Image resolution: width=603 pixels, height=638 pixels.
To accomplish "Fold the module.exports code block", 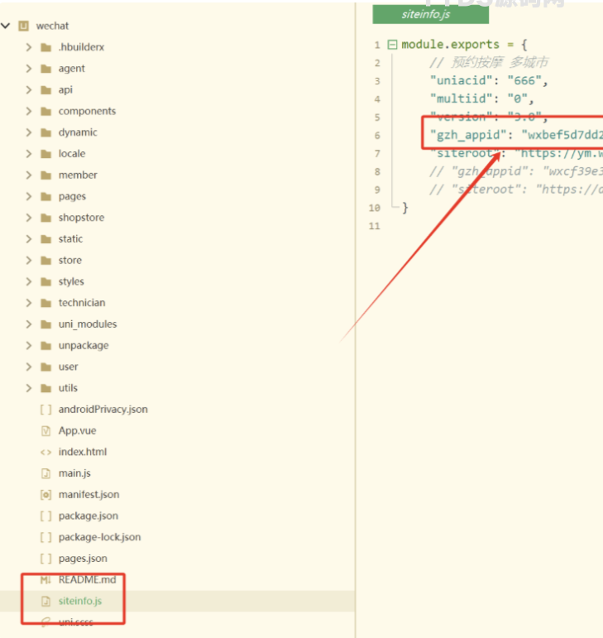I will click(x=391, y=45).
